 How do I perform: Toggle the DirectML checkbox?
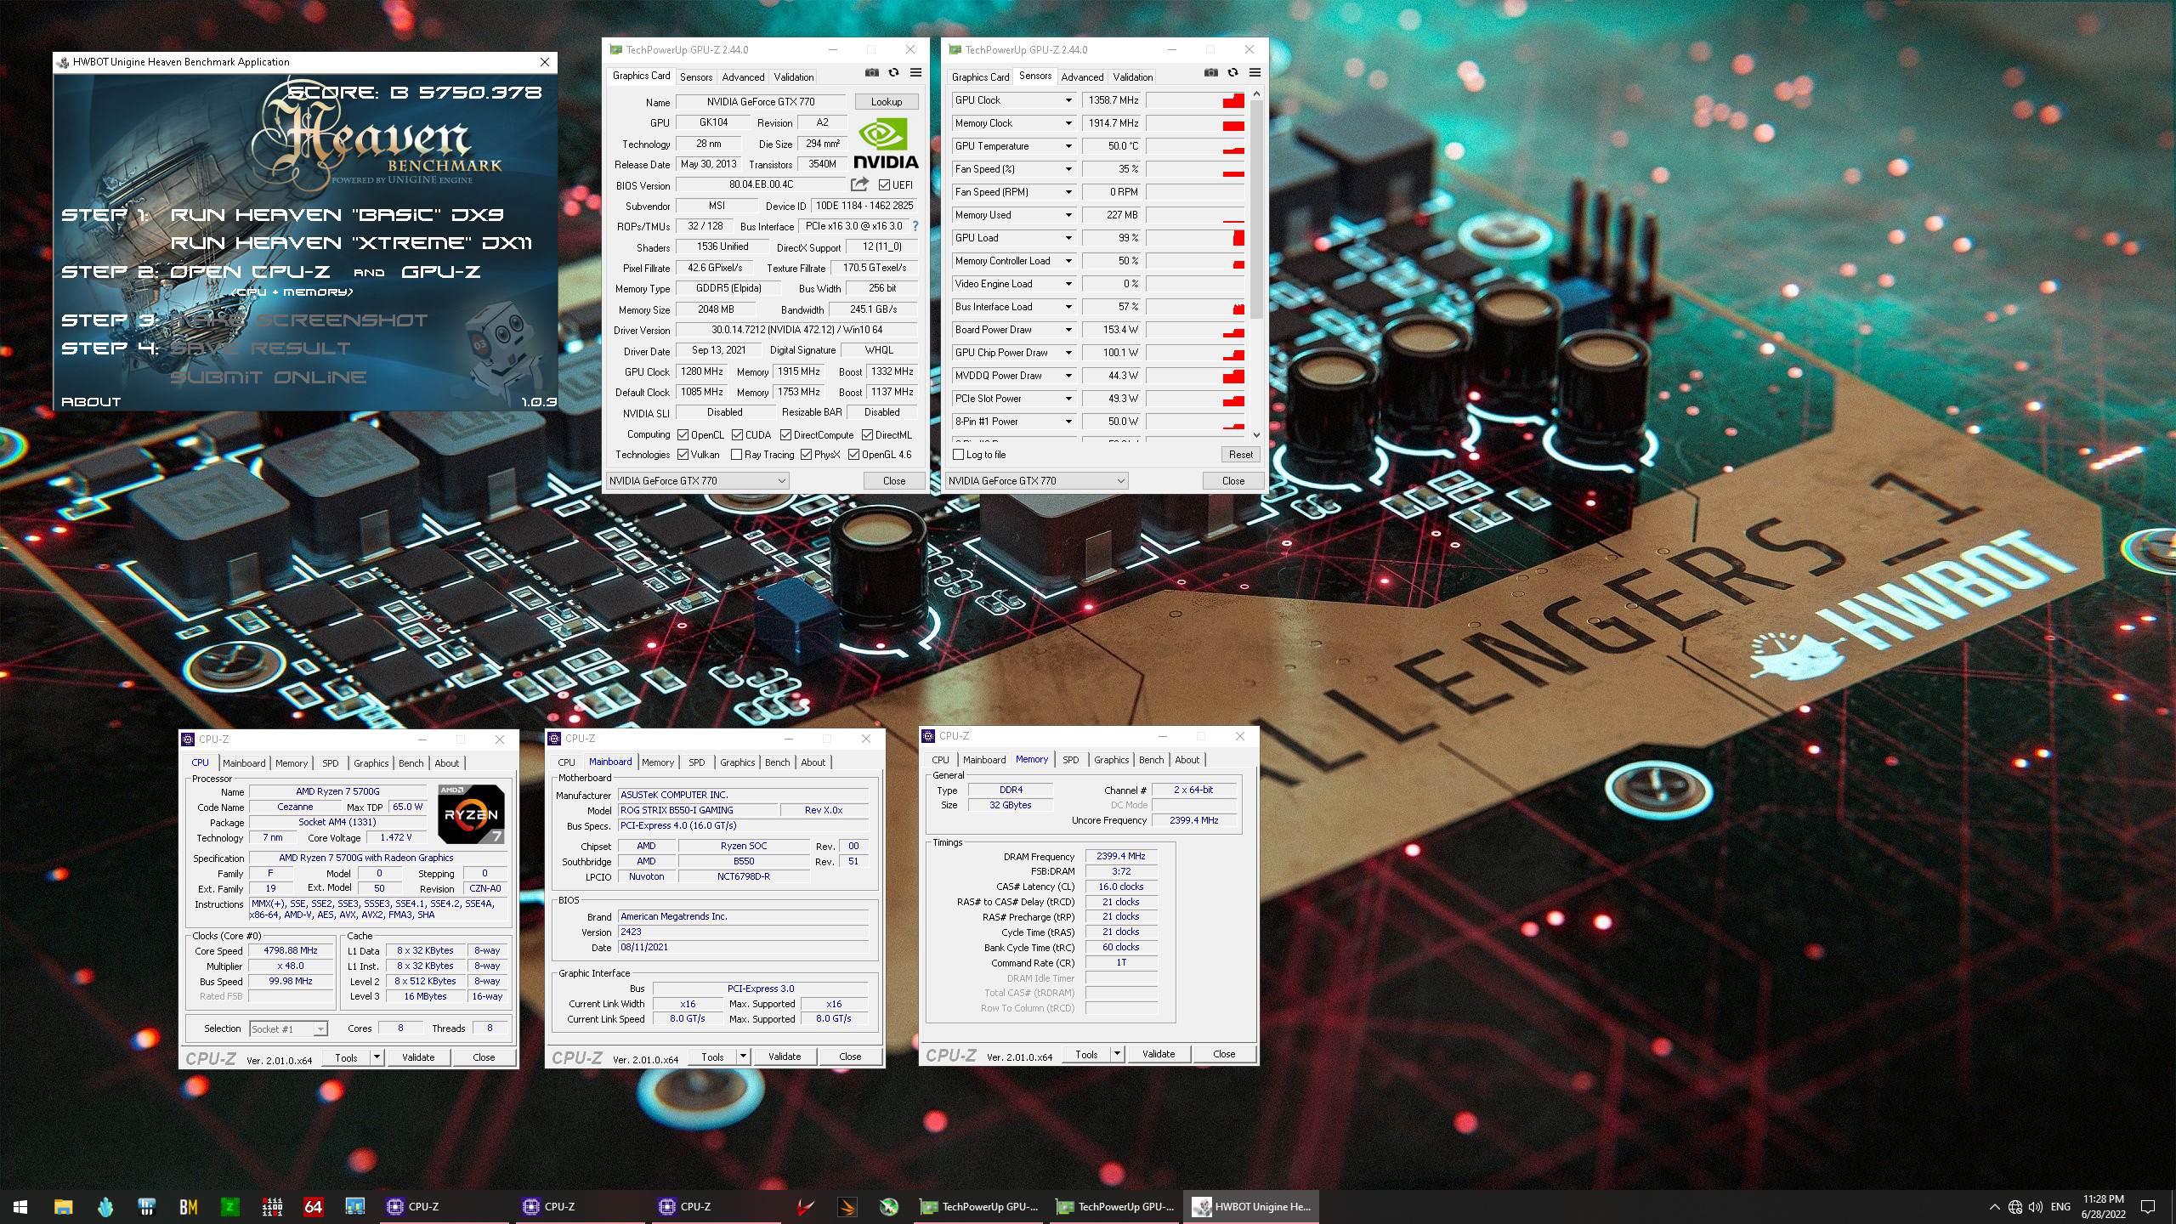(x=867, y=434)
